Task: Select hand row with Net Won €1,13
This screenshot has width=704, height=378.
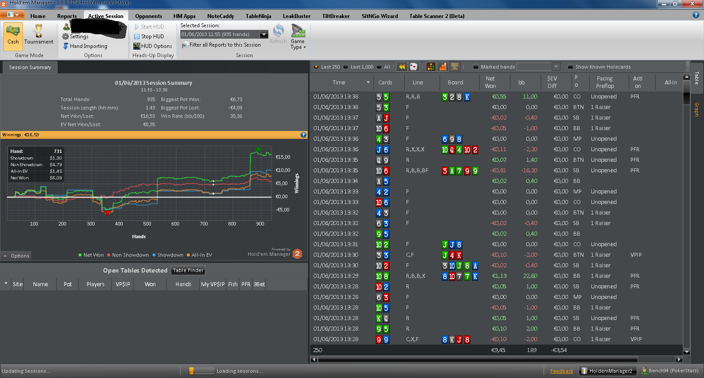Action: (497, 276)
